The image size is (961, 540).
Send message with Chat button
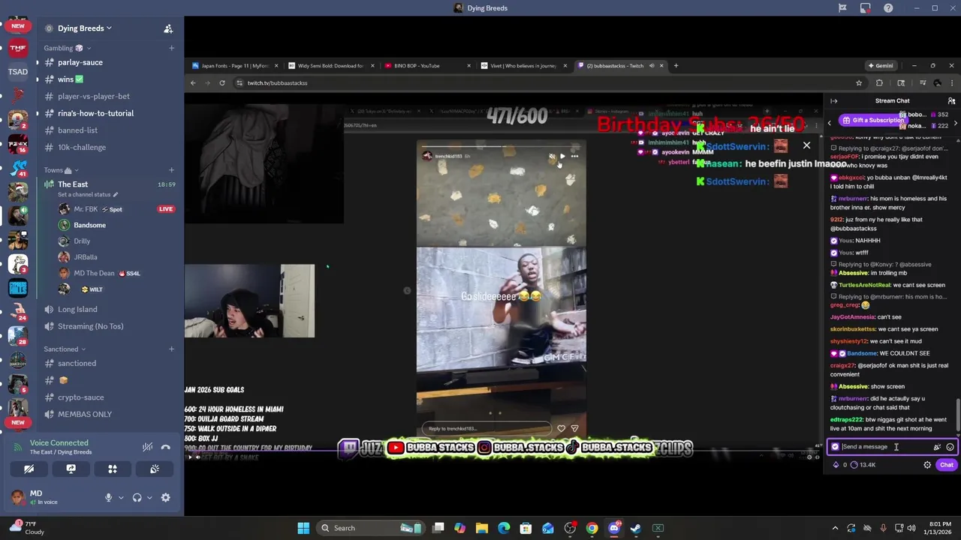947,465
